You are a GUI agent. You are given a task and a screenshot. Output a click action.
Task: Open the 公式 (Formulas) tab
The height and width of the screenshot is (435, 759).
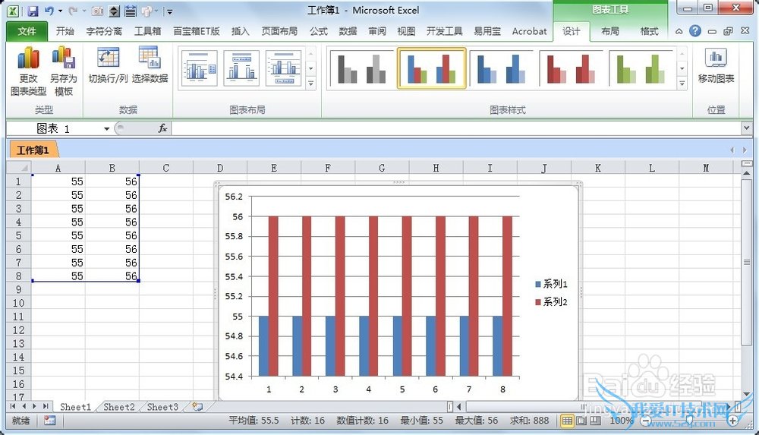[x=319, y=31]
